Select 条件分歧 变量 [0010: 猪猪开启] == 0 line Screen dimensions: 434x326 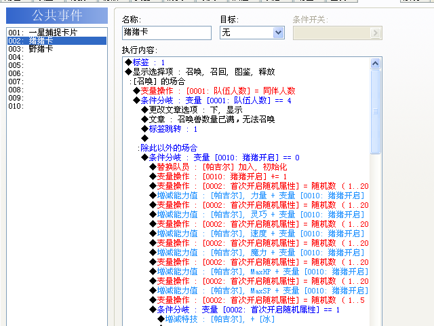point(220,158)
